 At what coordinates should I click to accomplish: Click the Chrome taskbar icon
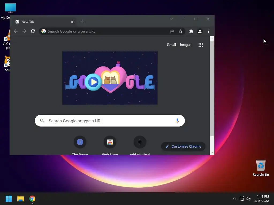point(32,199)
